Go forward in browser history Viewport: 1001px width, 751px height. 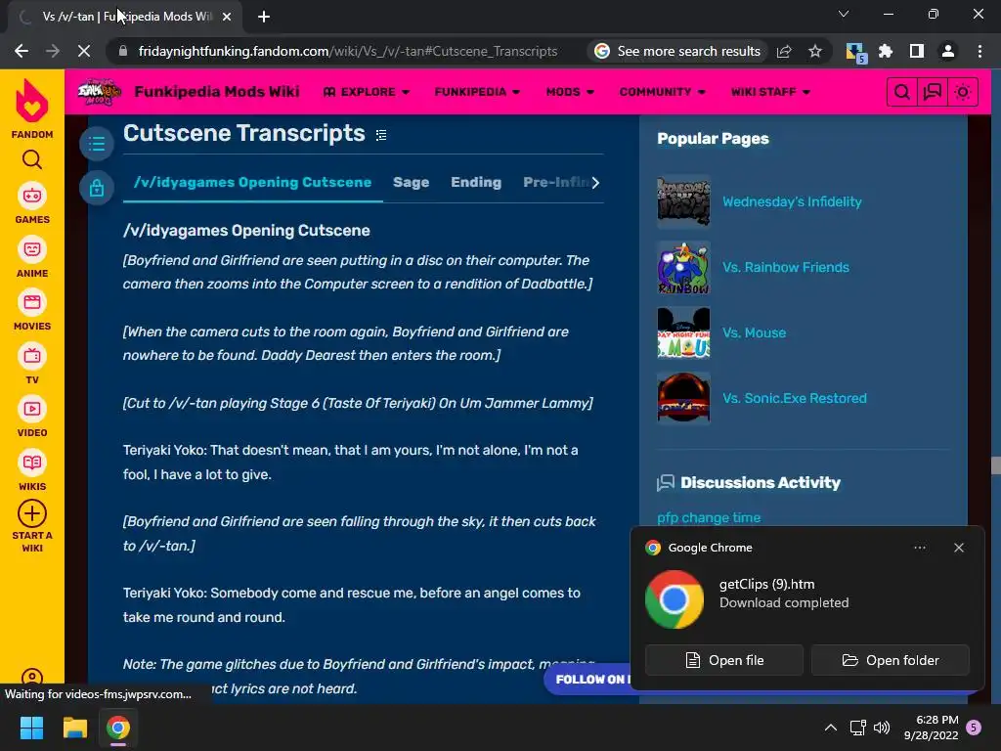(53, 51)
